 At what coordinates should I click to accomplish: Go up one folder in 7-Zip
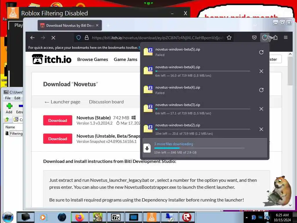pyautogui.click(x=7, y=119)
